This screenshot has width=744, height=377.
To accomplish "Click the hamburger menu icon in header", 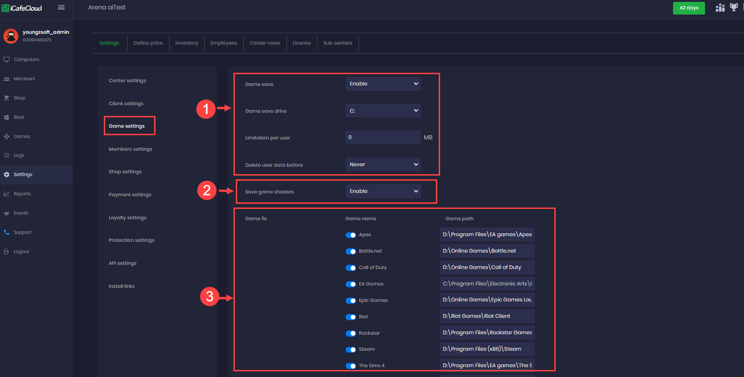I will pyautogui.click(x=61, y=8).
